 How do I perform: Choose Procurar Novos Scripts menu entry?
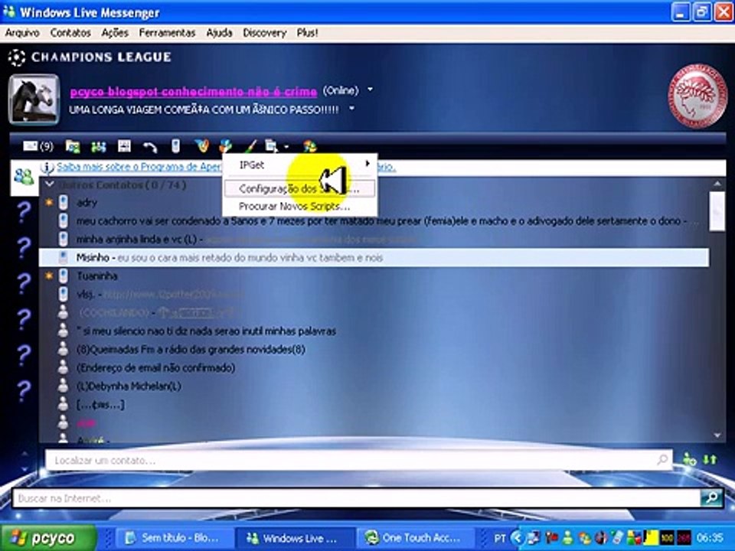299,206
